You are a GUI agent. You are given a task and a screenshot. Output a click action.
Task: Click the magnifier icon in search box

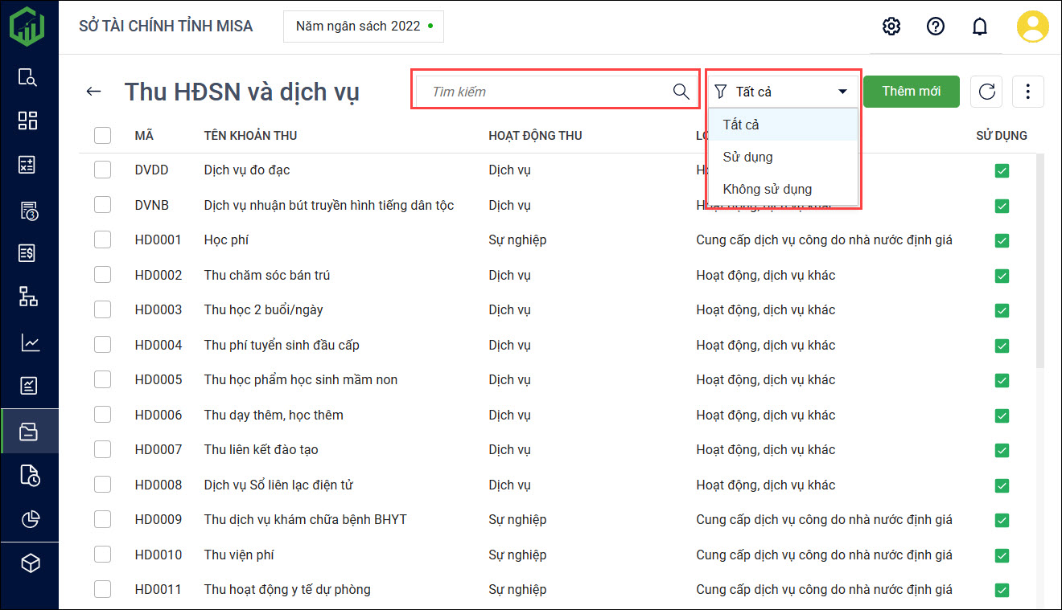[681, 92]
